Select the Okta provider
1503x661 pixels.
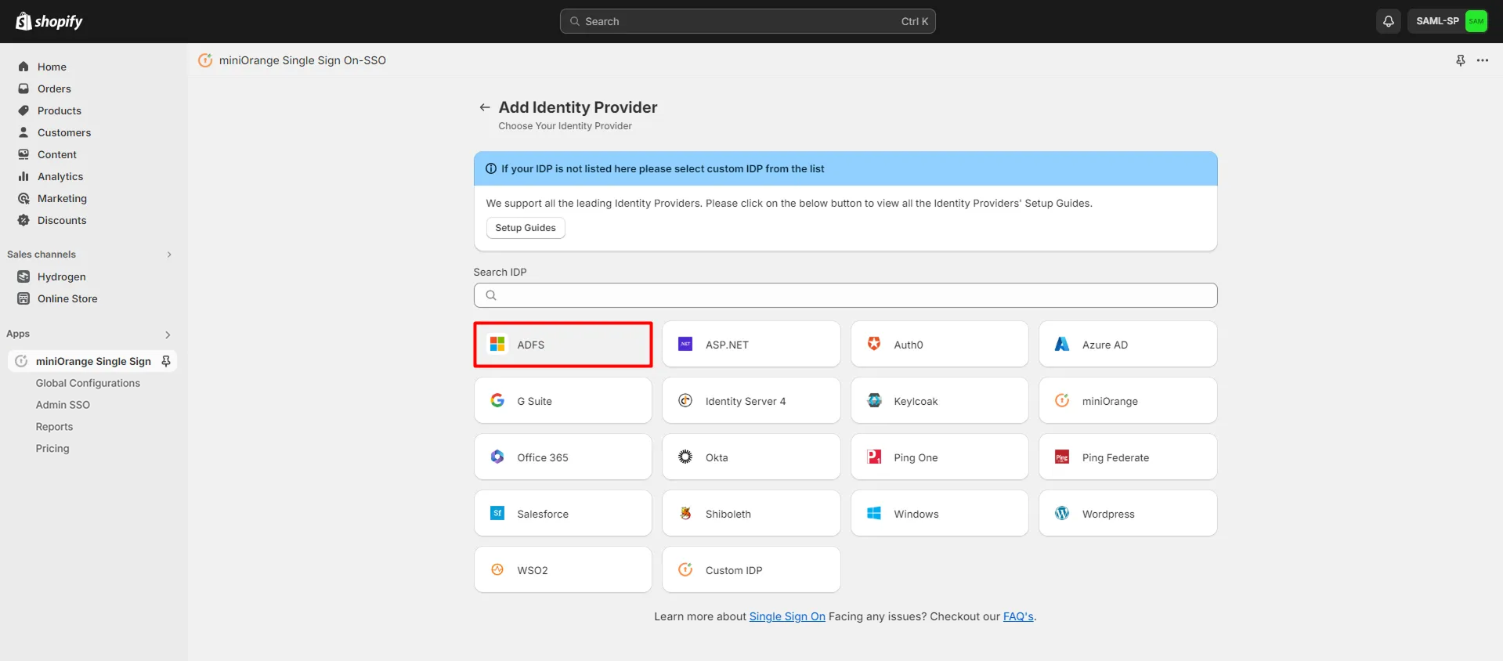(751, 457)
